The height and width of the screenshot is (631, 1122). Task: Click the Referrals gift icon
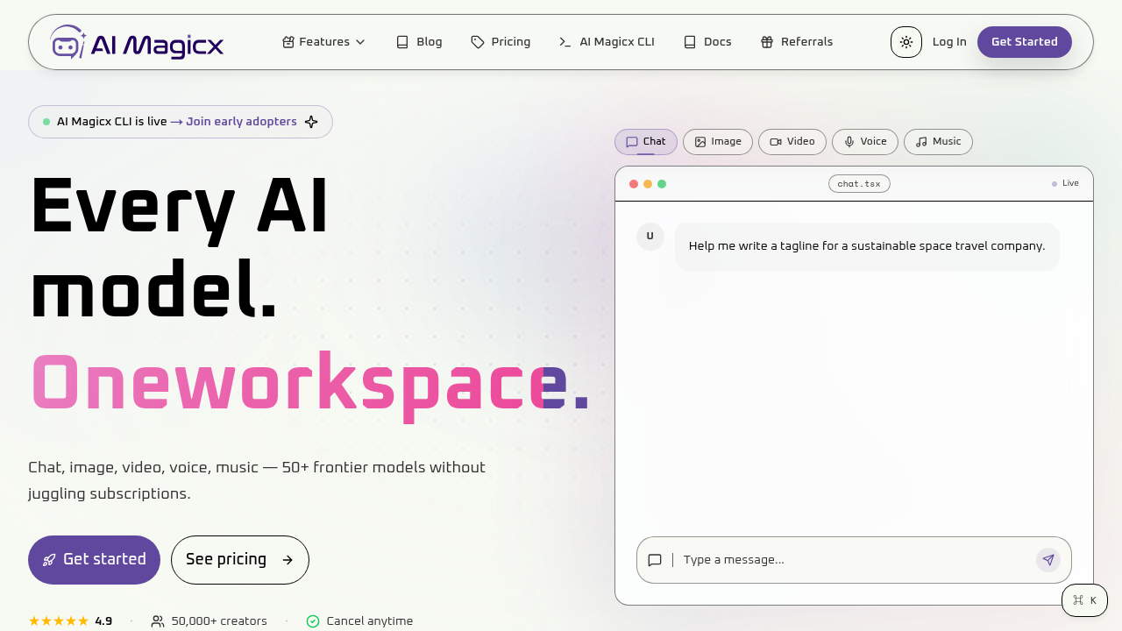click(x=767, y=42)
